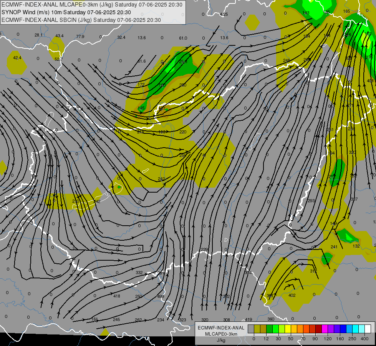
Task: Click the '160' tick label on legend scale
Action: click(x=340, y=339)
